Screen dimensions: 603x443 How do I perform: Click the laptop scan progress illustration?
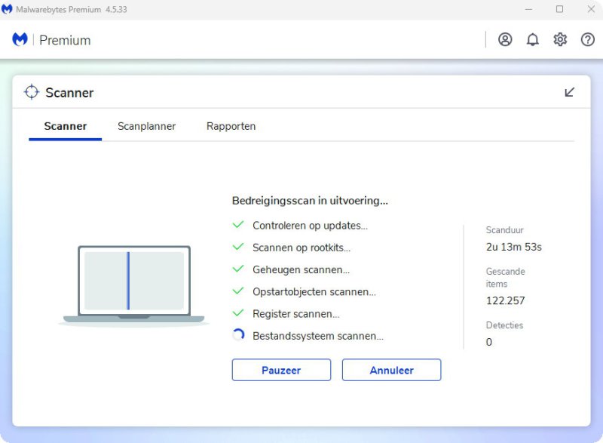133,284
